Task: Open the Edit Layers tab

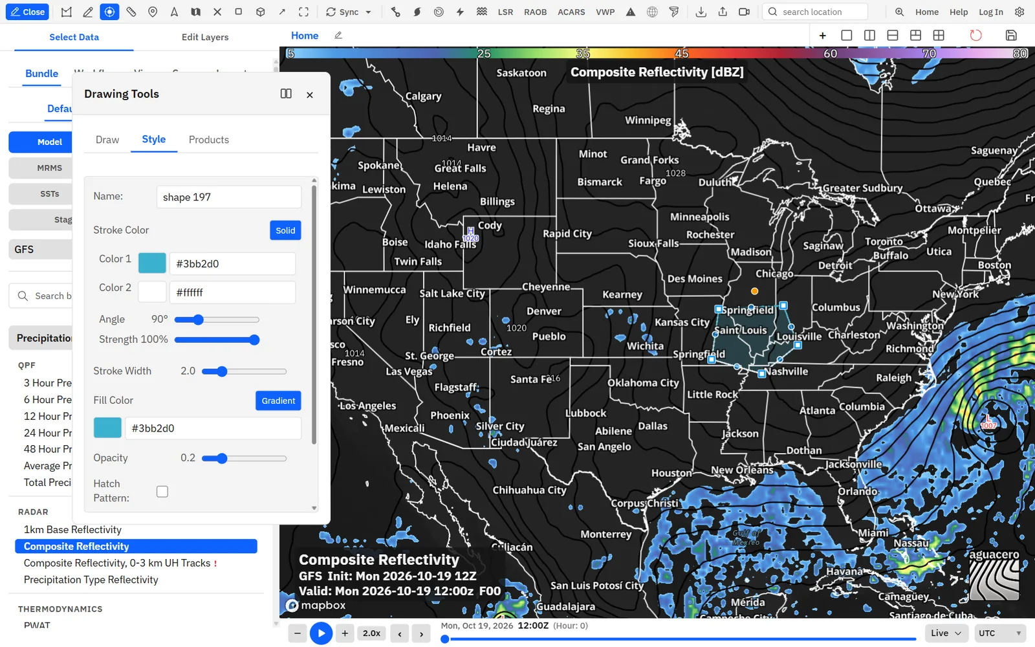Action: 205,37
